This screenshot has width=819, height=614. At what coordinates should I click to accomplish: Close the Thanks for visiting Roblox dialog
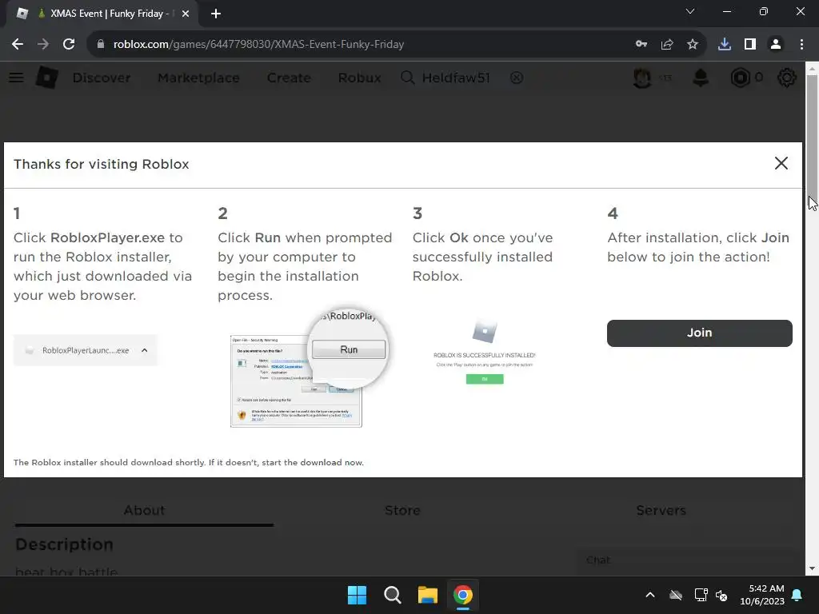[781, 163]
